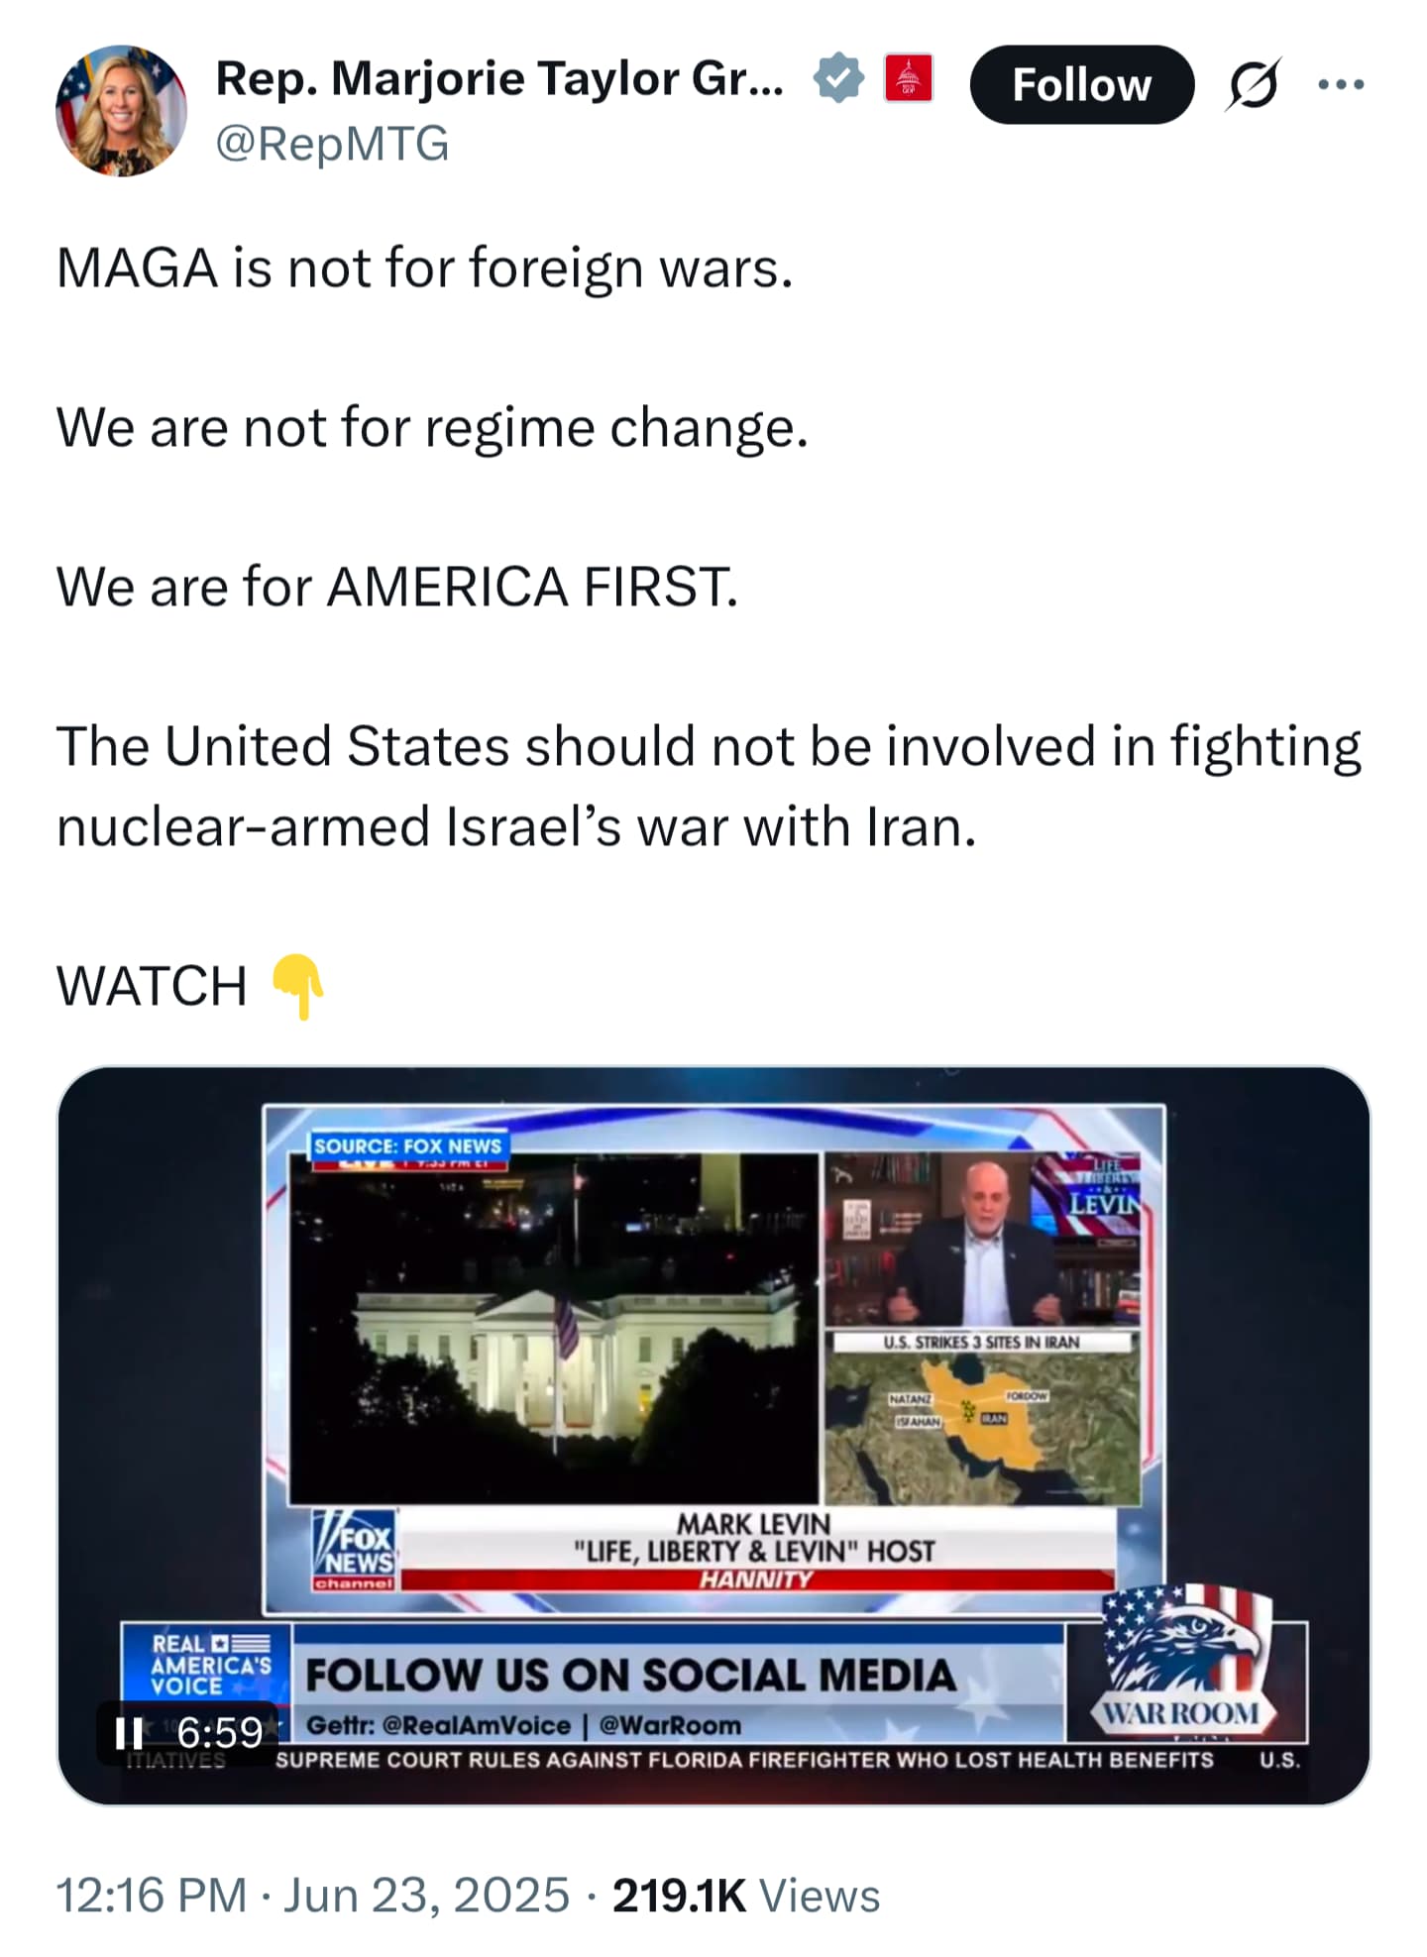This screenshot has height=1957, width=1427.
Task: Open the @RepMTG handle link
Action: pyautogui.click(x=332, y=144)
